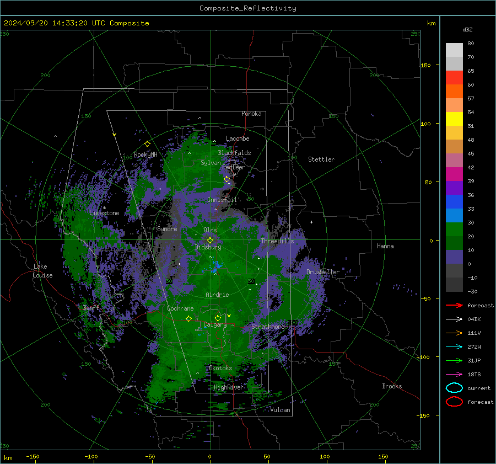Click the Lake Louise label
496x464 pixels.
[42, 271]
